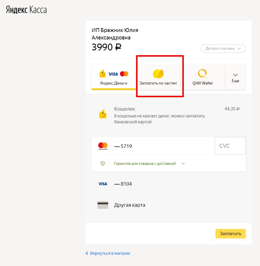
Task: Open the Еще payment methods expander
Action: [235, 77]
